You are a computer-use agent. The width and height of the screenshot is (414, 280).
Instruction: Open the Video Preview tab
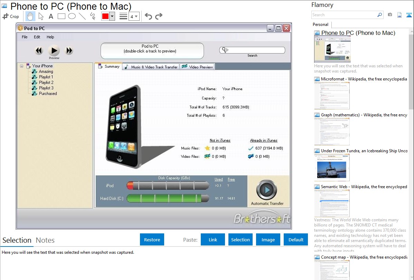click(x=197, y=67)
